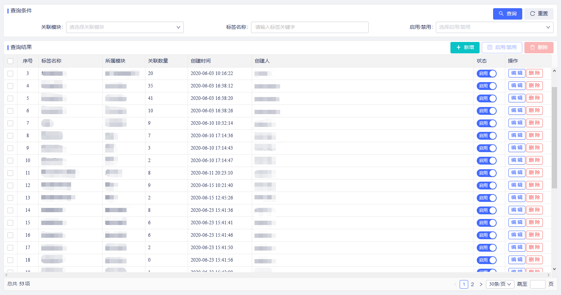Click the 启用/禁用 batch button
This screenshot has width=561, height=295.
click(502, 47)
